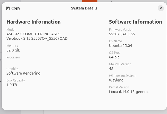Click the 64-bit OS type value

[x=114, y=57]
